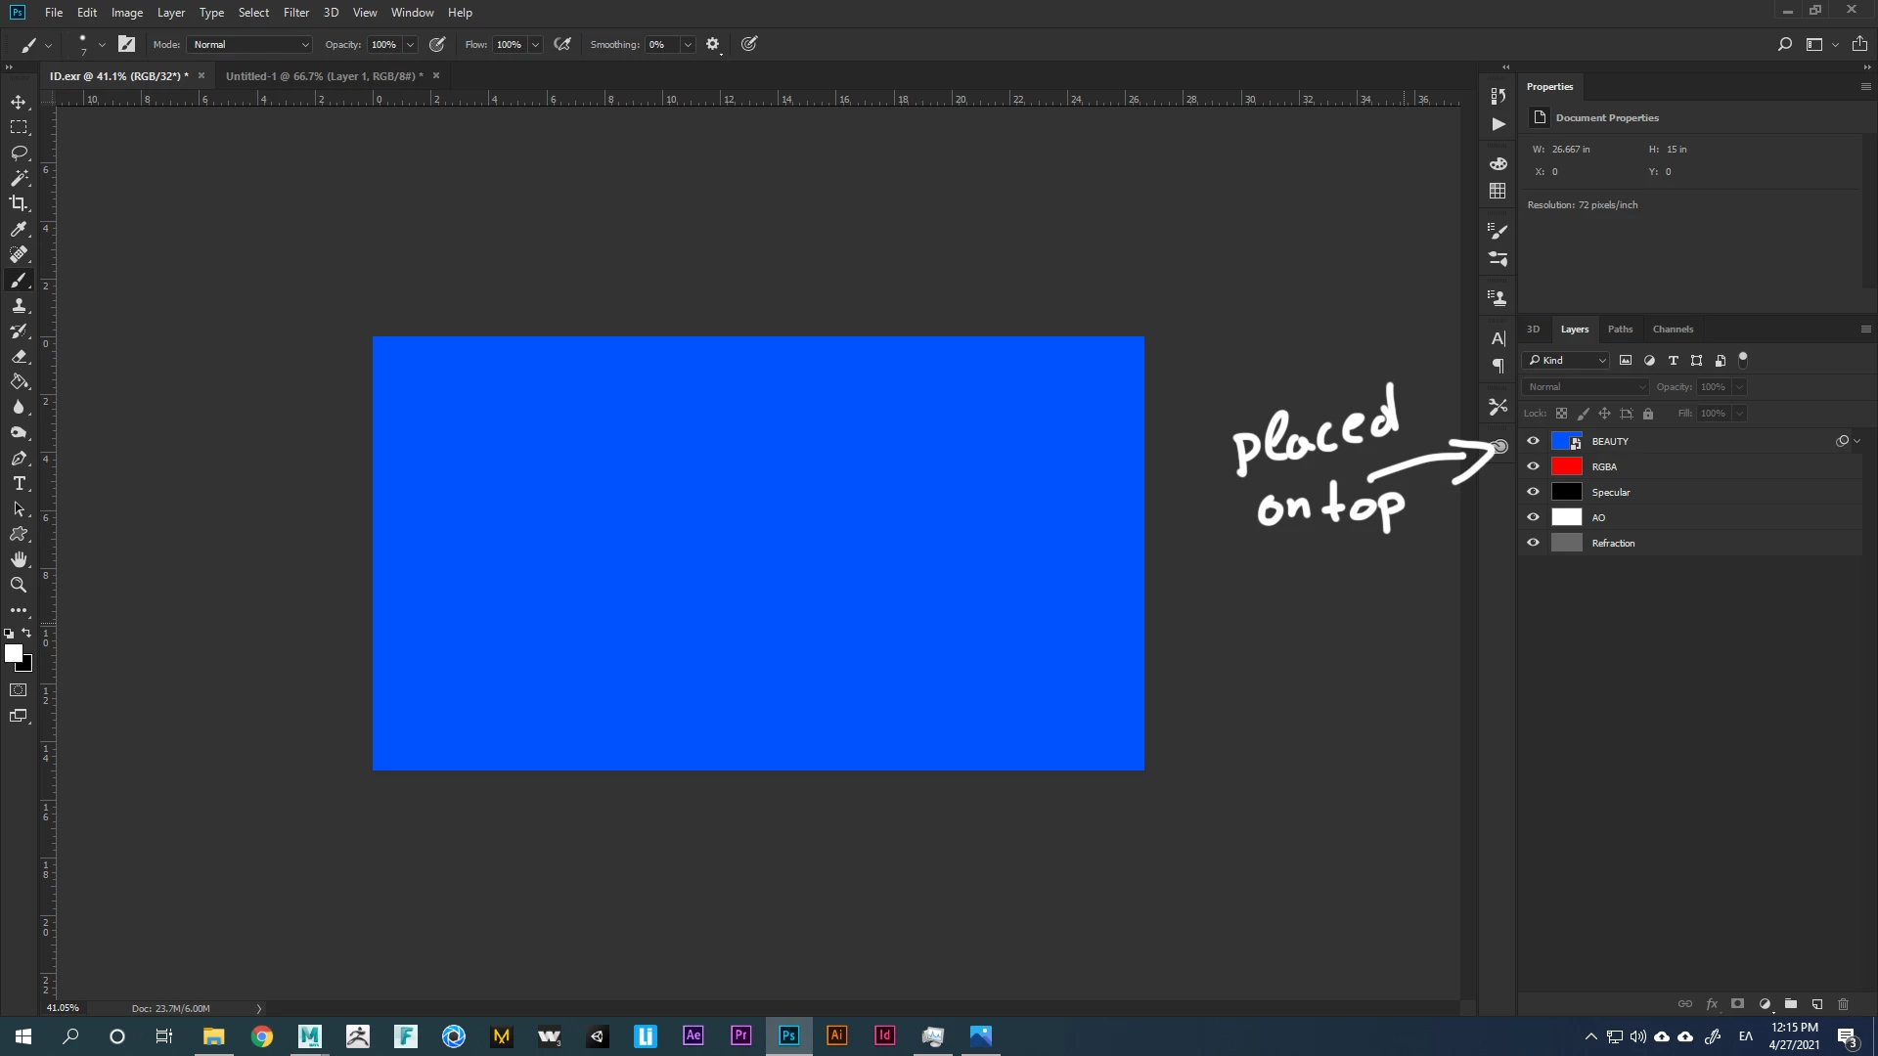Select the Zoom tool
This screenshot has width=1878, height=1056.
tap(19, 585)
